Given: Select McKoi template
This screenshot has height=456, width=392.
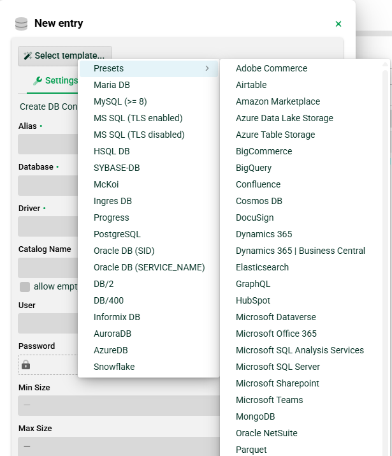Looking at the screenshot, I should point(149,184).
